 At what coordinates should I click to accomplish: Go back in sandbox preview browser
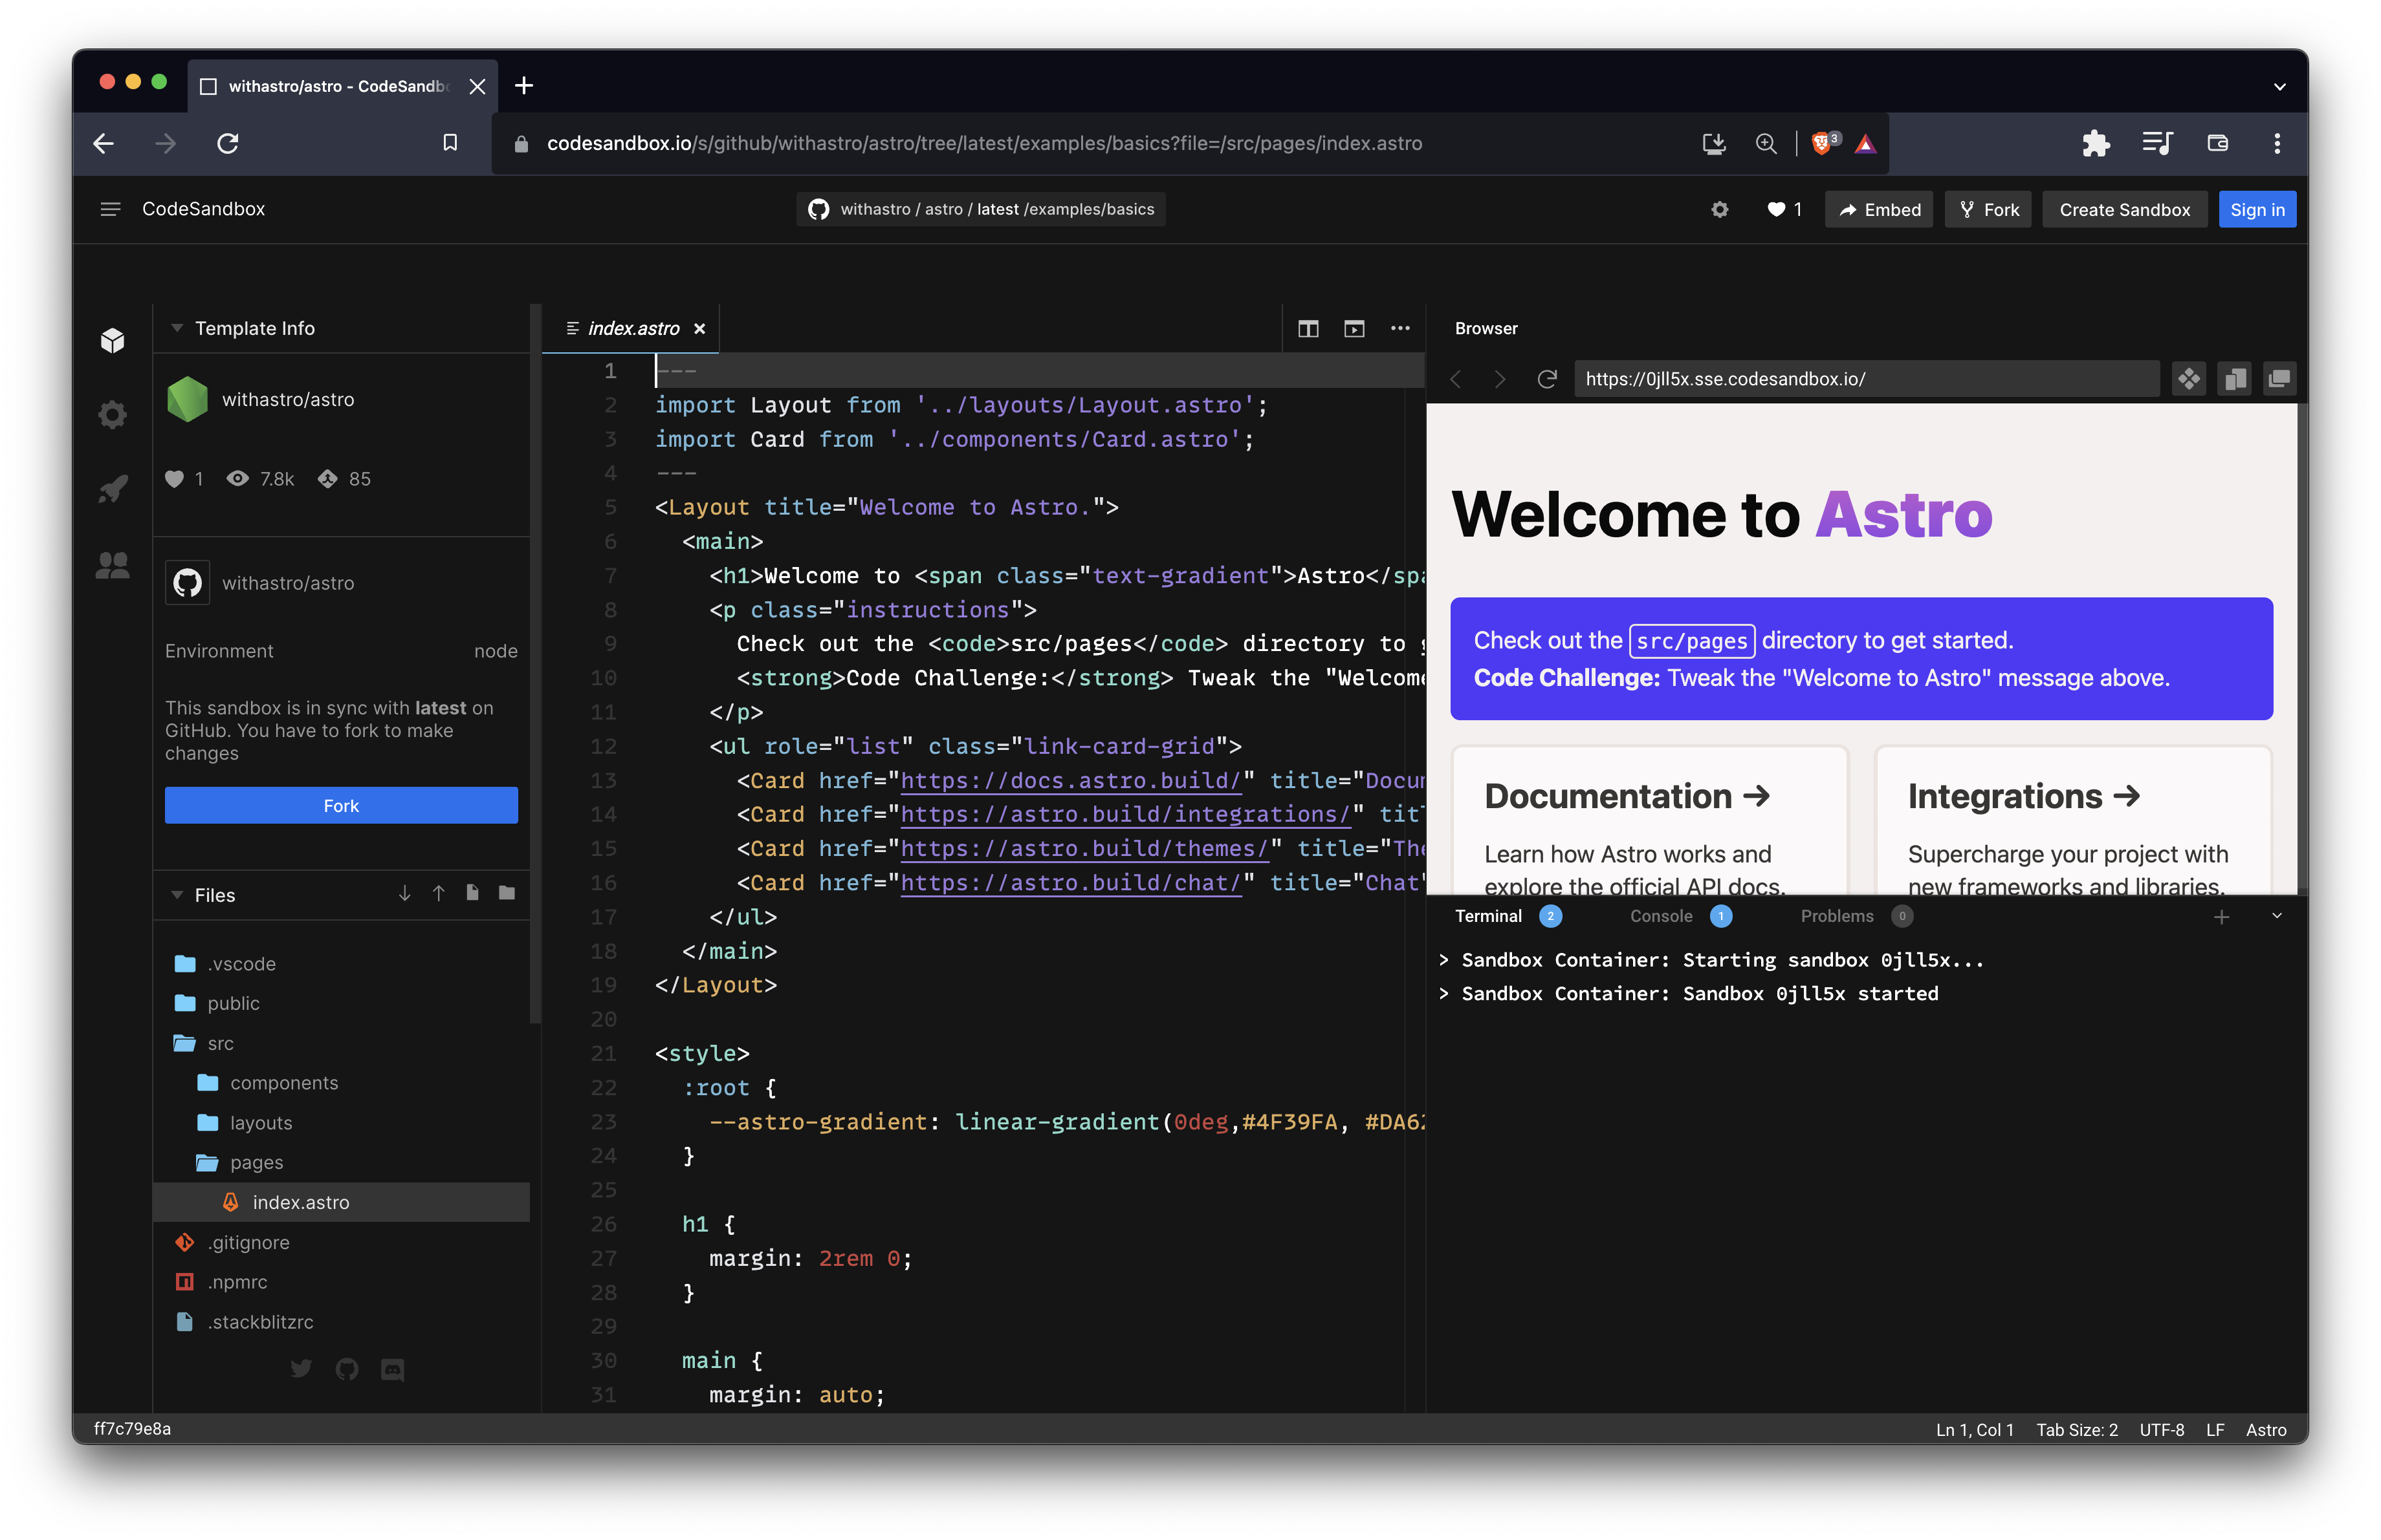1456,379
